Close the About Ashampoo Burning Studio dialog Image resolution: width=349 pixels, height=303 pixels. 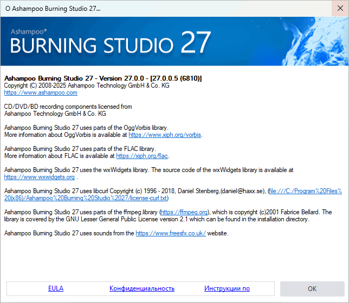340,8
